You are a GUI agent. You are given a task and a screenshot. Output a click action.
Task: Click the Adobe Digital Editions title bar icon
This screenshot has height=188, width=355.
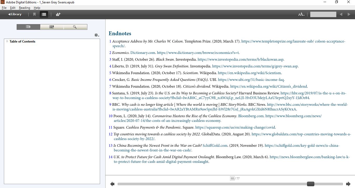2,2
